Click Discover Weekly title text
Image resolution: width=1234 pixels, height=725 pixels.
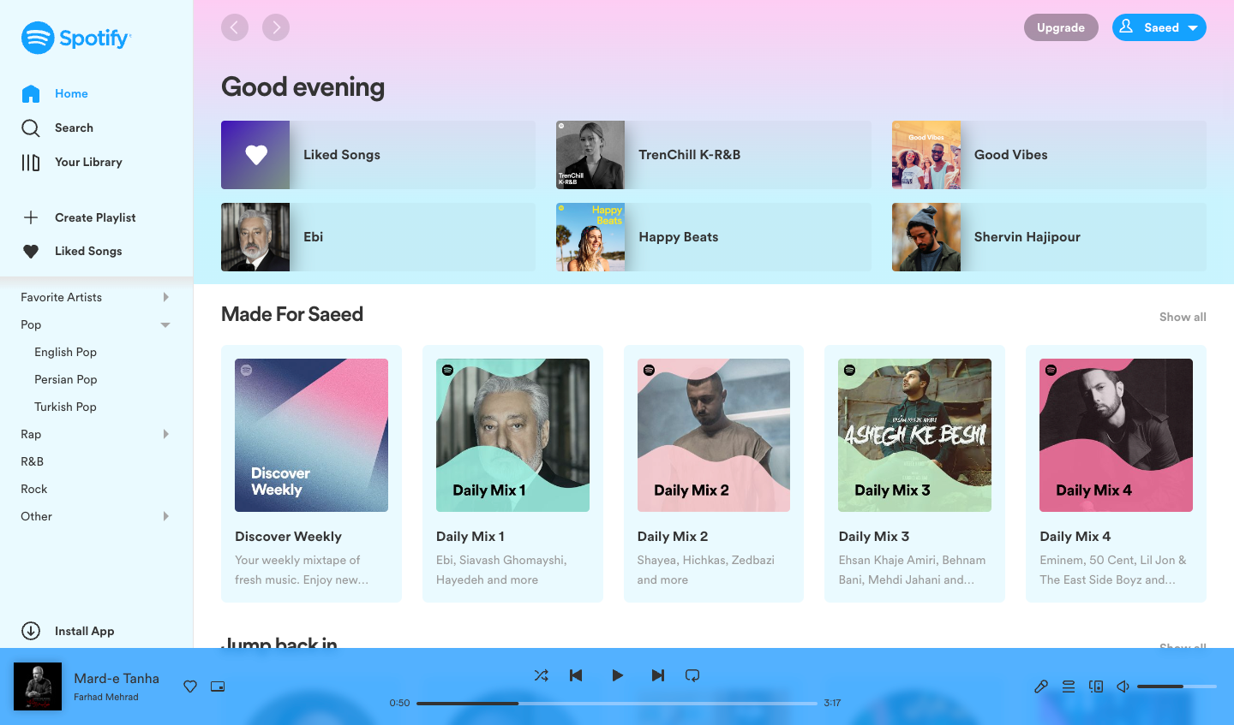click(x=288, y=536)
